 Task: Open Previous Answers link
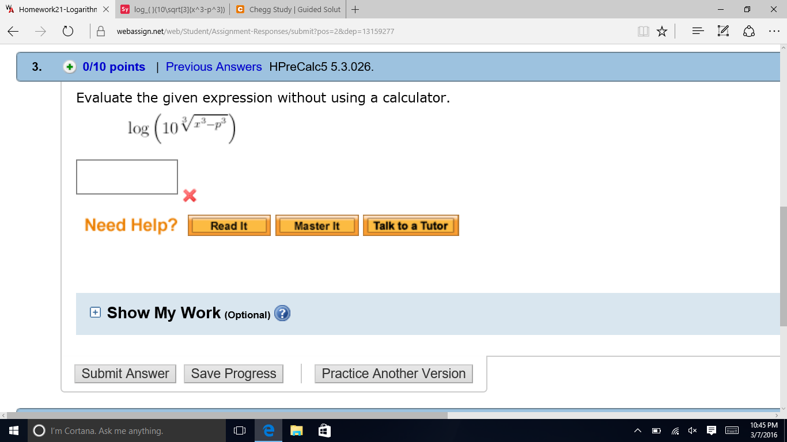click(x=214, y=67)
